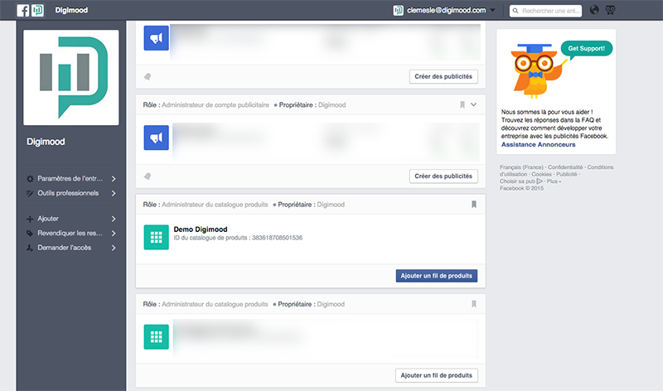Click the Choisir sa pub footer link

pos(521,181)
